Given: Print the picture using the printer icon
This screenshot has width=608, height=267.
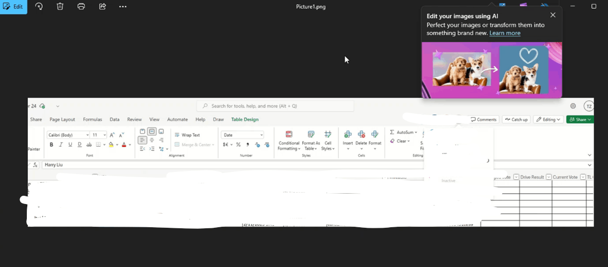Looking at the screenshot, I should point(81,6).
